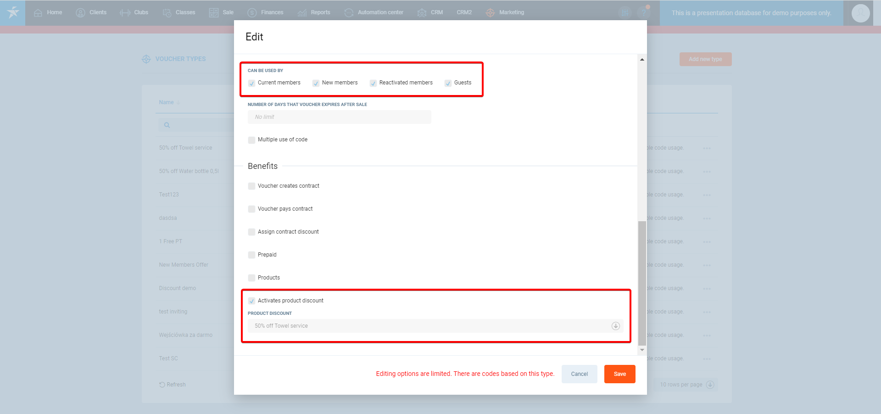Viewport: 881px width, 414px height.
Task: Cancel the Edit dialog
Action: [579, 374]
